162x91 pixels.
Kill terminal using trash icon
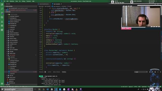(155, 72)
